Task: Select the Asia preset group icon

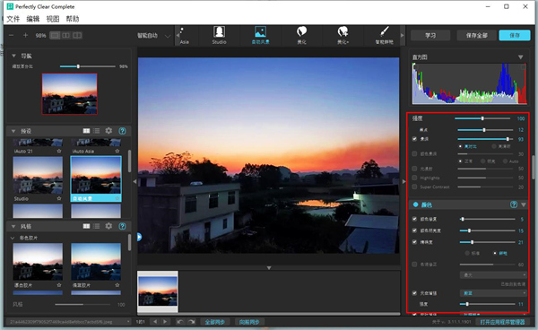Action: [x=184, y=36]
